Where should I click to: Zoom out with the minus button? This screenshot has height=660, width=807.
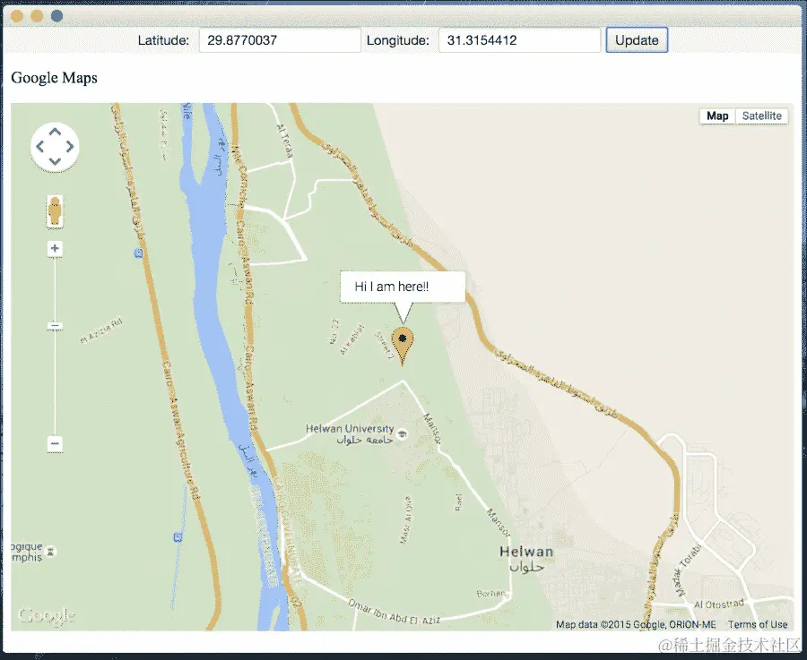[55, 443]
